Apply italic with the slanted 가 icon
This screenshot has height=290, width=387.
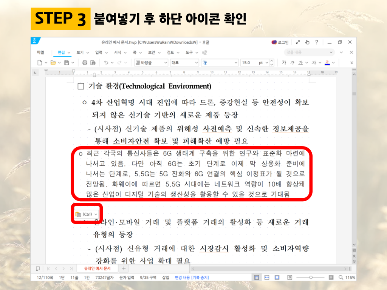point(292,62)
